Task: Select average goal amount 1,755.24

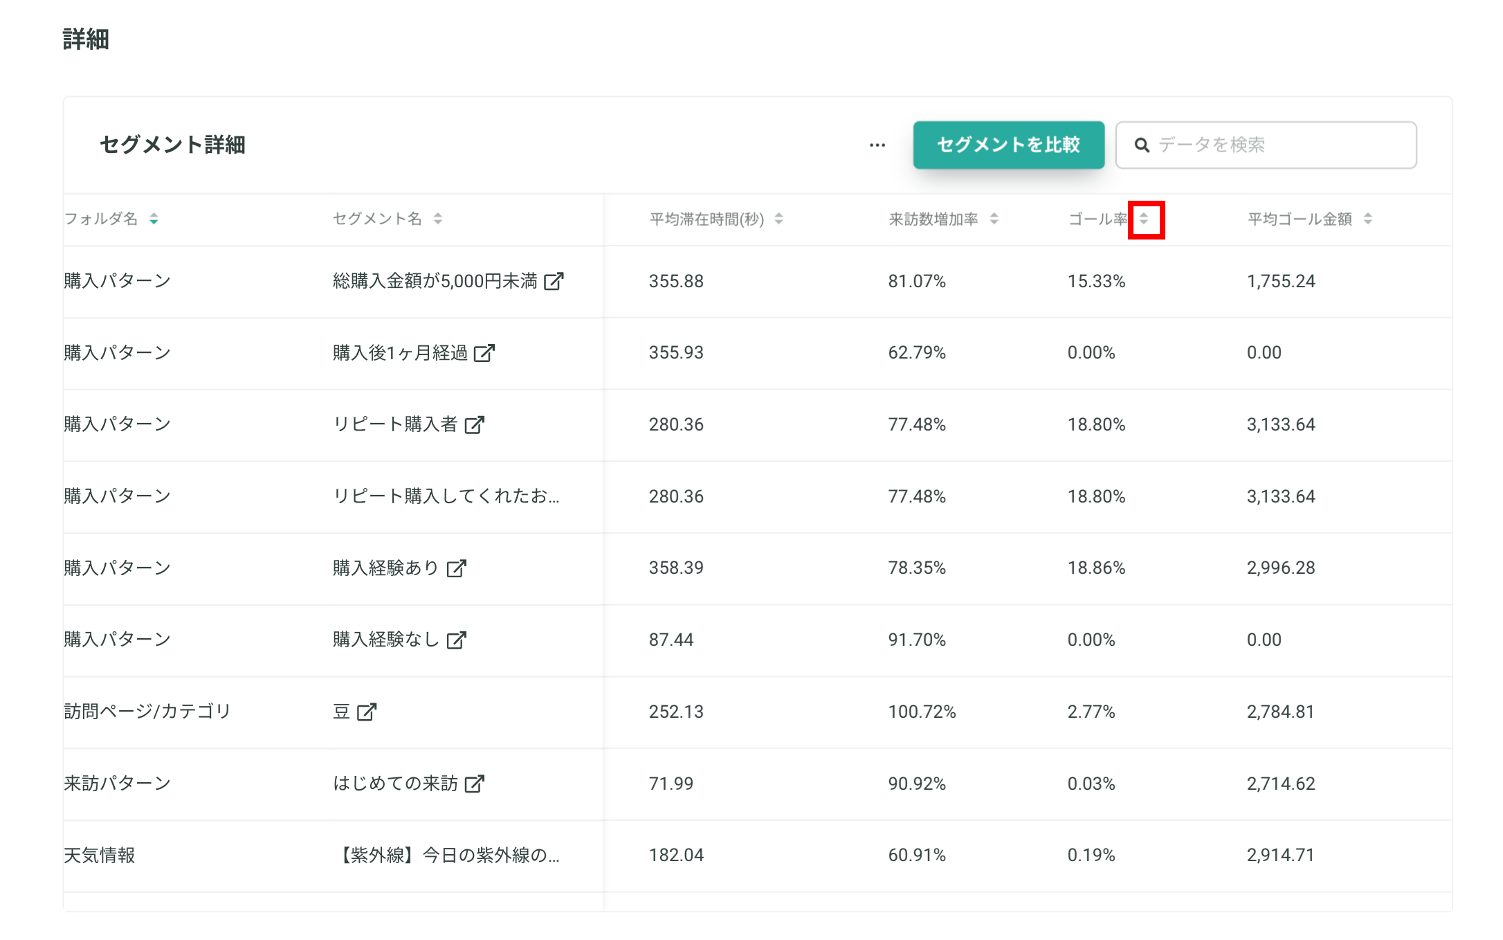Action: (1281, 281)
